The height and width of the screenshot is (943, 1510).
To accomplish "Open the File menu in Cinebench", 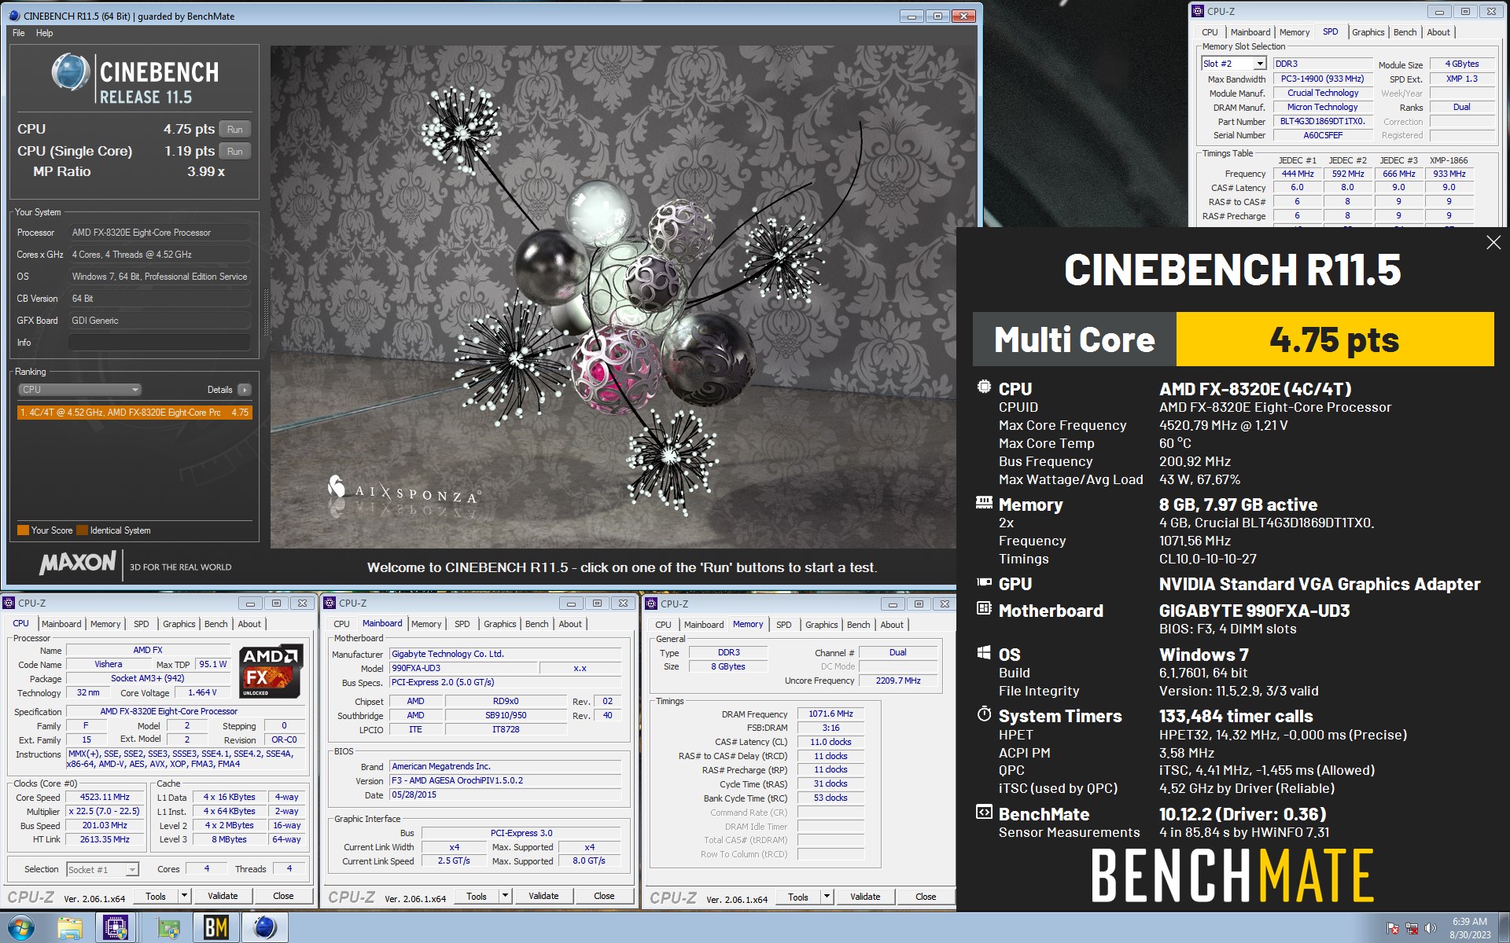I will click(19, 33).
